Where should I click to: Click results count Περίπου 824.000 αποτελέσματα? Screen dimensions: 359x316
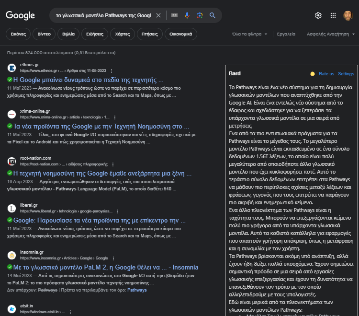(x=61, y=53)
